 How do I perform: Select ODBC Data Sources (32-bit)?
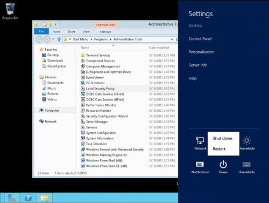coord(102,94)
